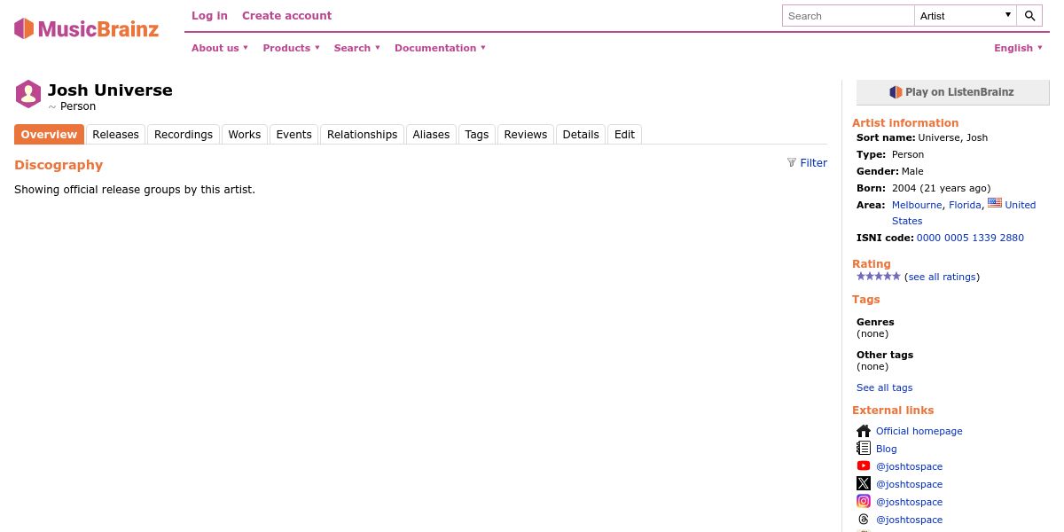Click the Josh Universe artist name heading
1064x532 pixels.
tap(110, 90)
